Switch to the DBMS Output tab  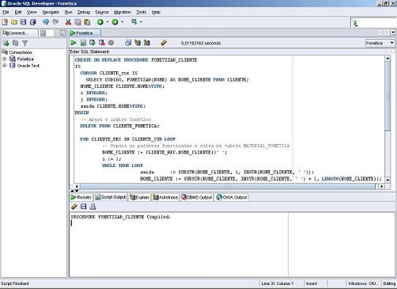pos(197,197)
